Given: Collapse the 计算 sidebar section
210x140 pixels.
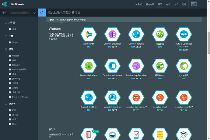Looking at the screenshot, I should 6,36.
